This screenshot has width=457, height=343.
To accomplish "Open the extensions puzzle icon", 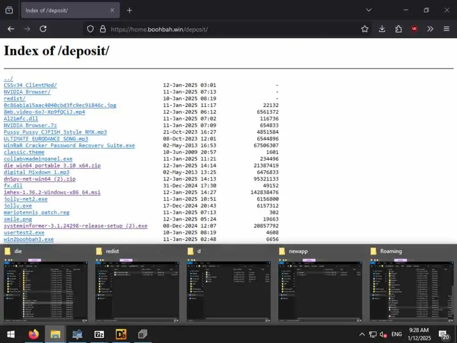I will [399, 29].
